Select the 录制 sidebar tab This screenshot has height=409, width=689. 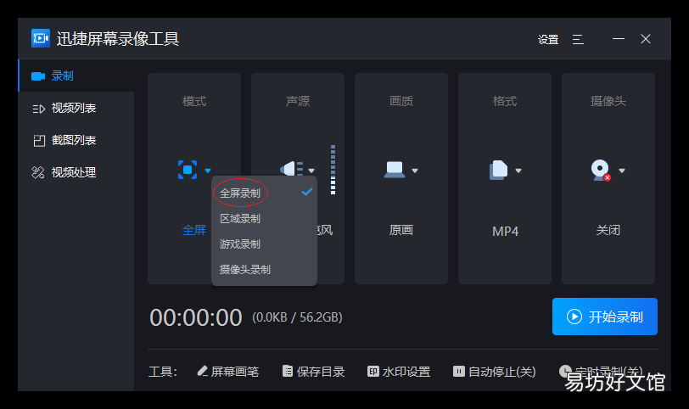pos(76,76)
